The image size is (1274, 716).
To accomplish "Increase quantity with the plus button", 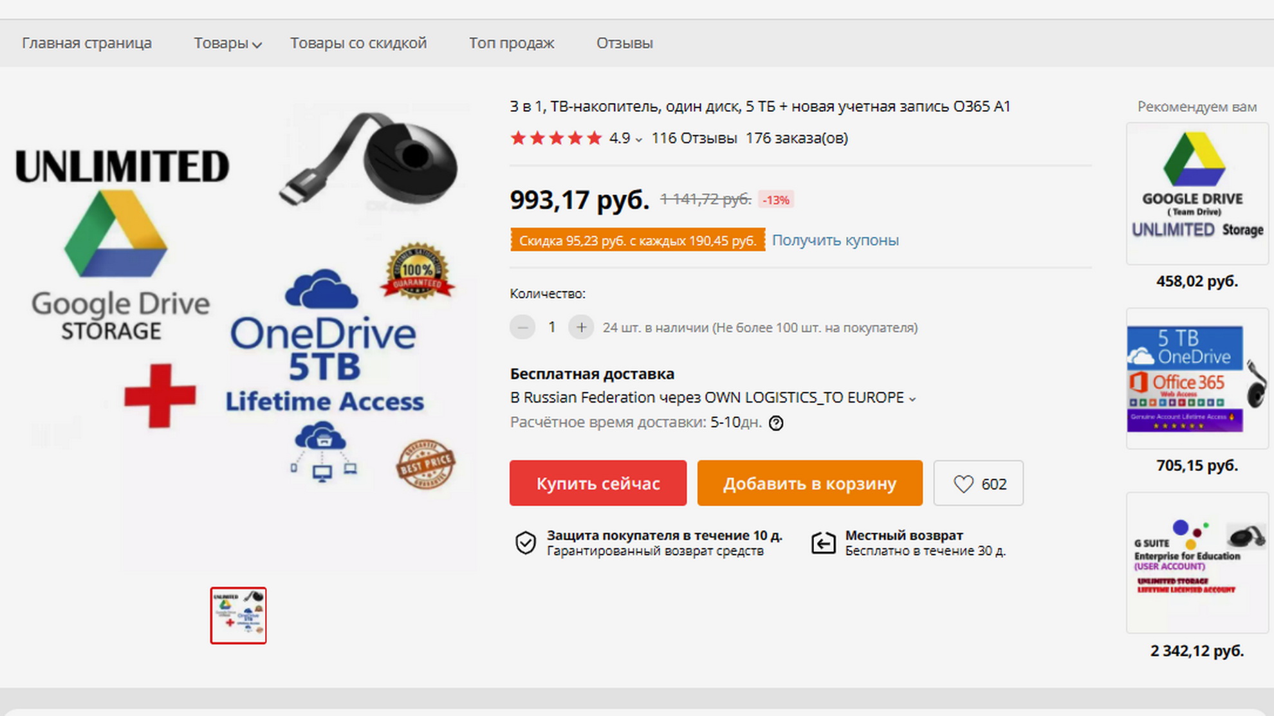I will [x=580, y=327].
